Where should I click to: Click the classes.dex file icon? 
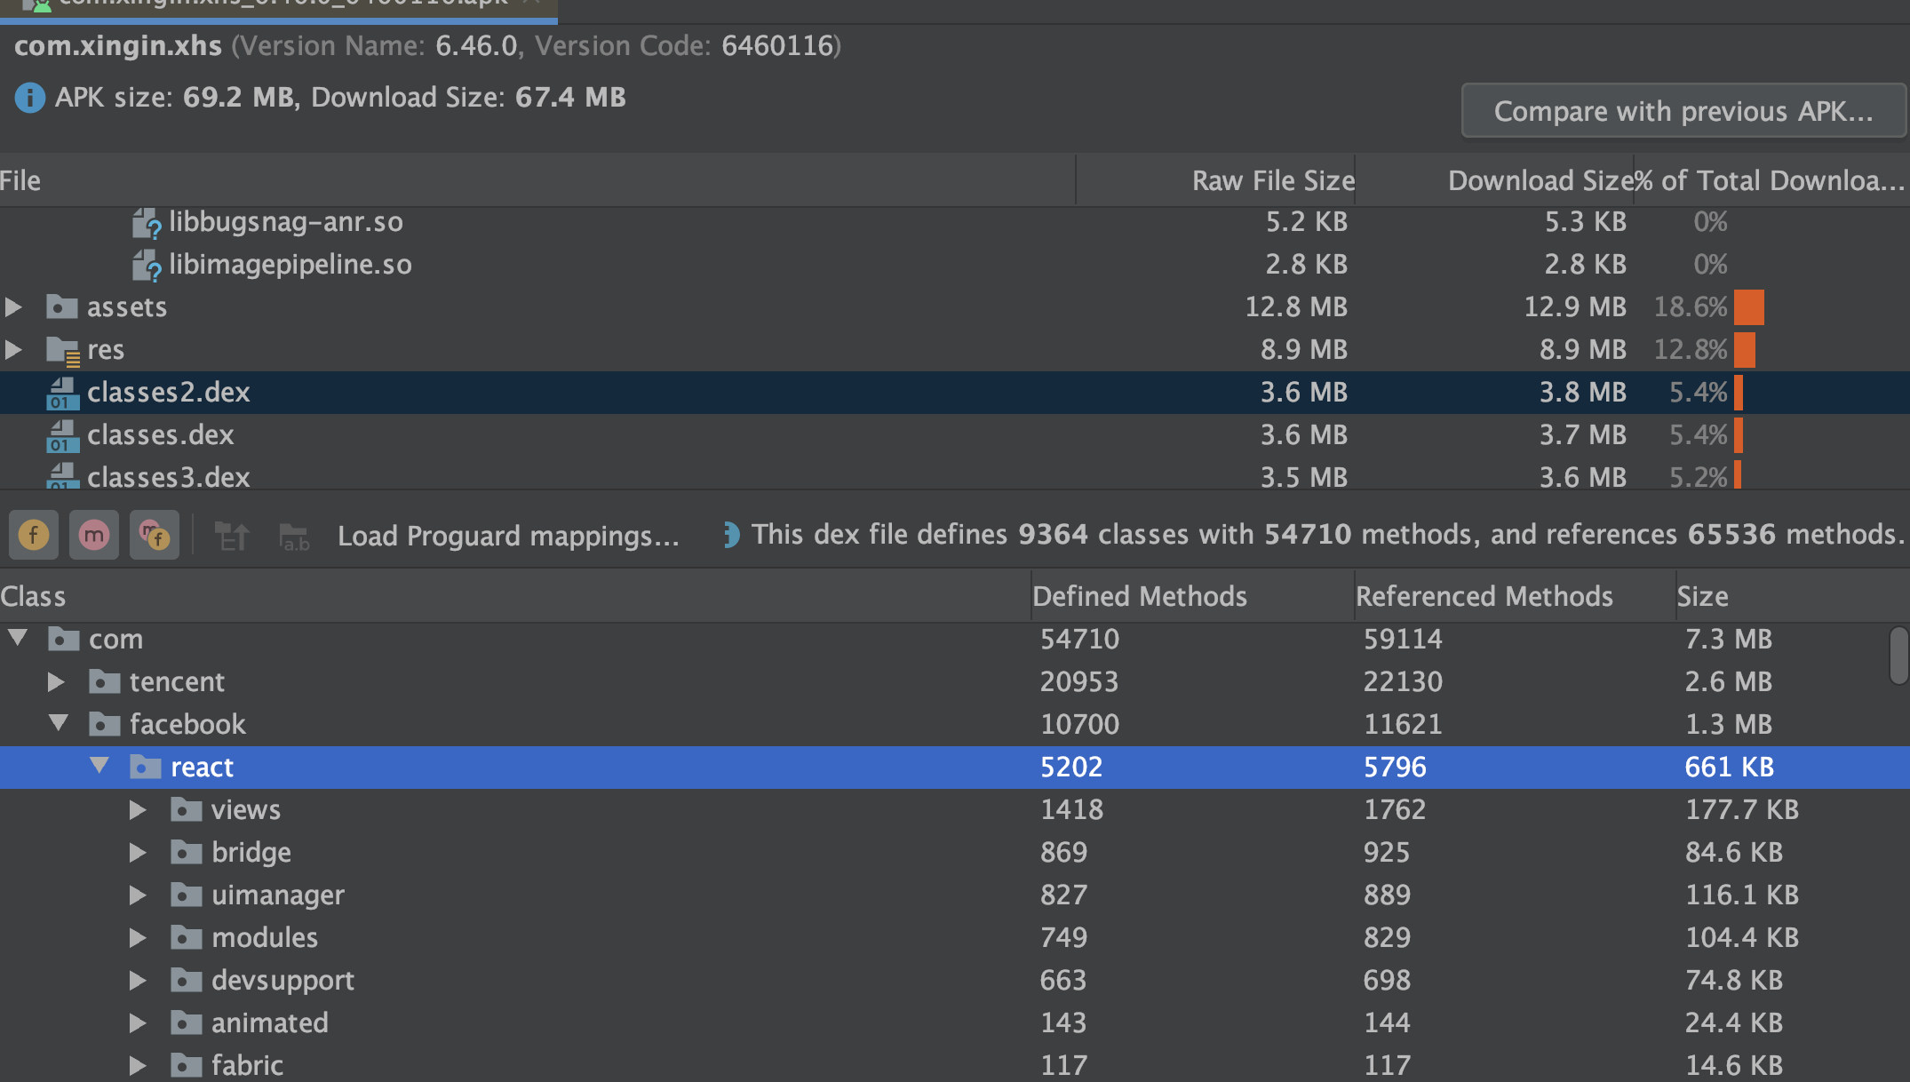pyautogui.click(x=62, y=435)
